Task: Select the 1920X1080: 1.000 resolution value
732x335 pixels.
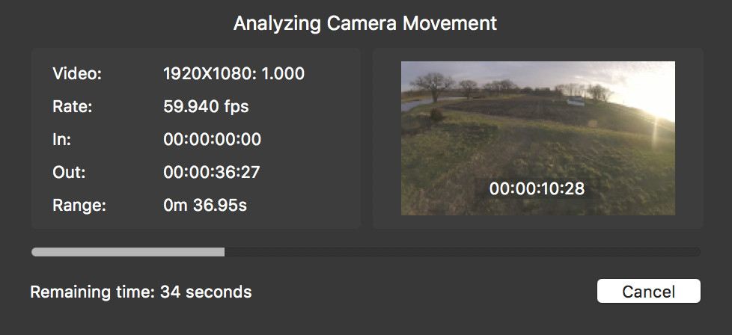Action: [234, 74]
